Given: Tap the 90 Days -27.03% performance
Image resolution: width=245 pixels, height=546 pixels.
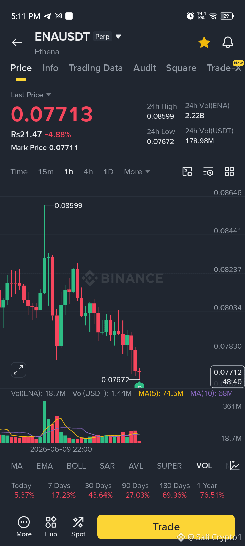Looking at the screenshot, I should (136, 490).
